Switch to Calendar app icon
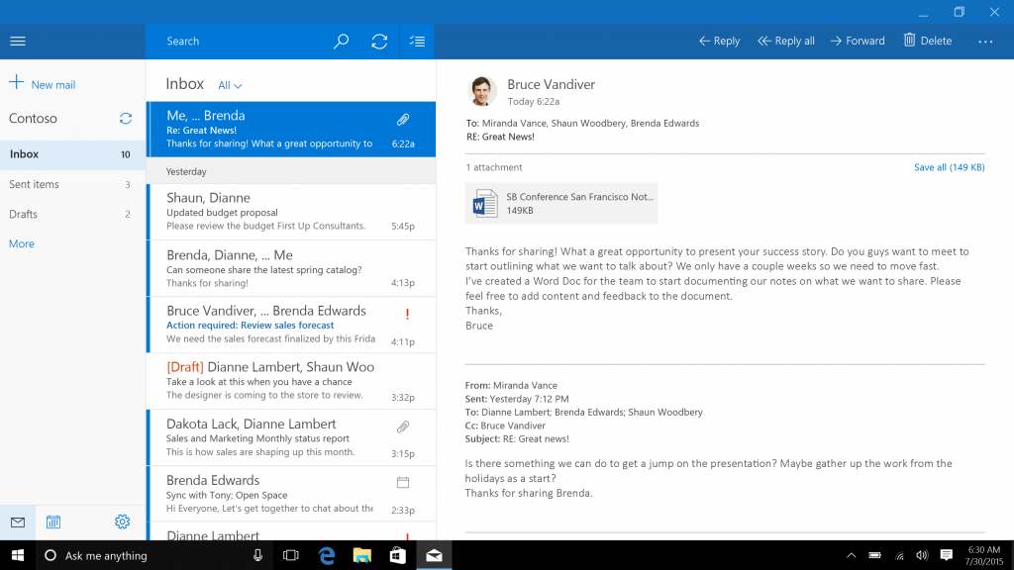Image resolution: width=1014 pixels, height=570 pixels. (x=53, y=522)
